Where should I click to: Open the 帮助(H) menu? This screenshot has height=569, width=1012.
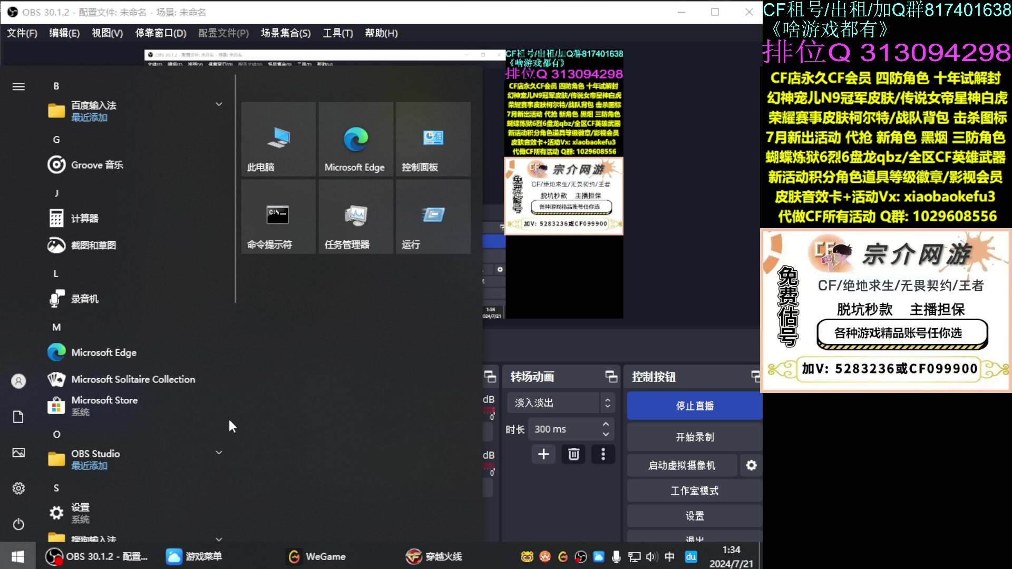click(382, 33)
